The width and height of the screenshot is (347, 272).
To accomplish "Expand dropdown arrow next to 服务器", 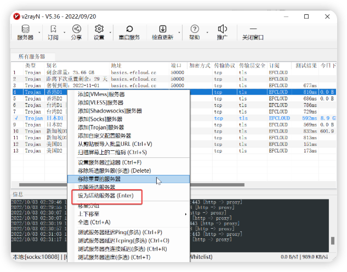I will (39, 32).
